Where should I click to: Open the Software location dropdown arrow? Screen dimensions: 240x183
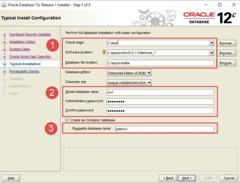(212, 53)
